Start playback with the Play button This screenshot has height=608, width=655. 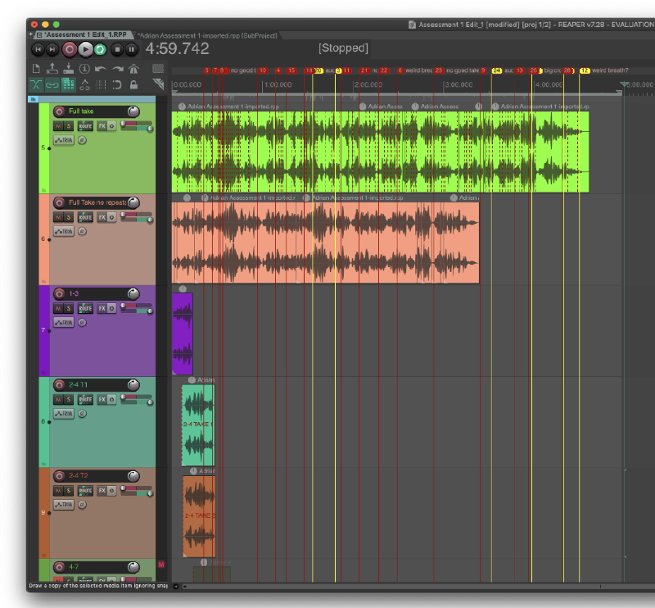pos(85,49)
